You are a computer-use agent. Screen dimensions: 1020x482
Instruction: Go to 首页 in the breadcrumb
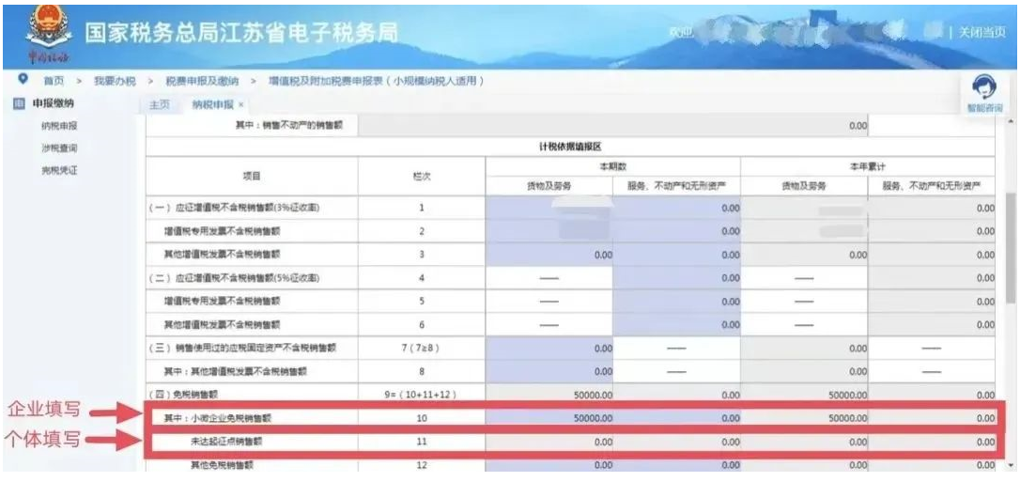click(x=54, y=82)
